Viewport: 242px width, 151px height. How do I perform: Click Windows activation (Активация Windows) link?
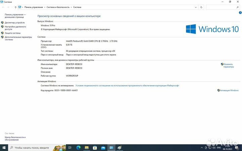pyautogui.click(x=229, y=91)
